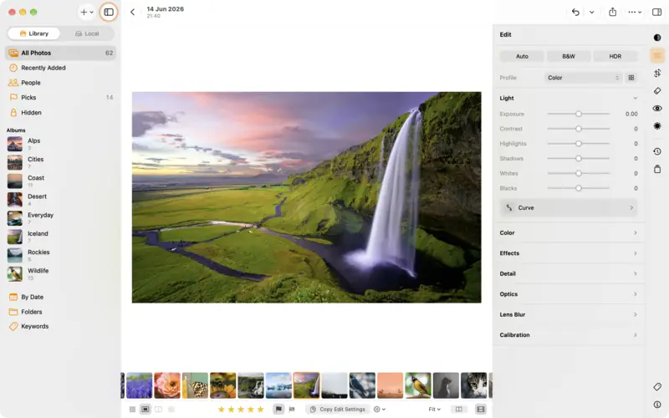Open the Versions history clock icon
The width and height of the screenshot is (669, 418).
coord(657,151)
